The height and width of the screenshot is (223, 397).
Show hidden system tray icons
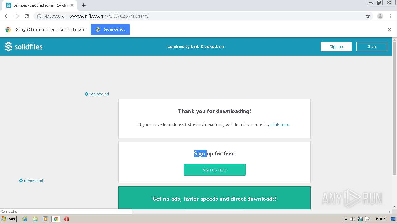pyautogui.click(x=346, y=219)
